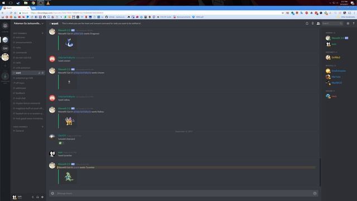Open the Dragonair image embed

69,42
